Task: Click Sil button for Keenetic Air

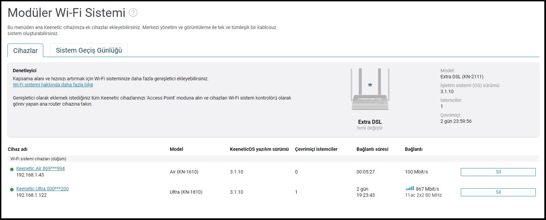Action: coord(498,172)
